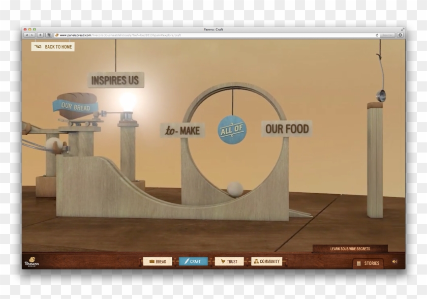Click the rolling dough ball in loop
This screenshot has height=299, width=427.
[235, 189]
